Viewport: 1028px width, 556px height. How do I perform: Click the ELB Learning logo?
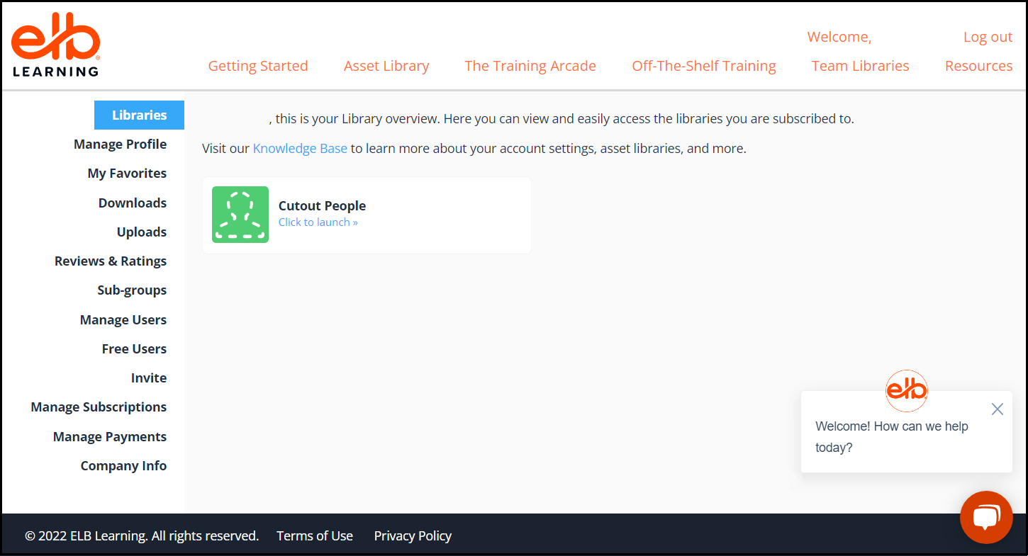pyautogui.click(x=55, y=48)
